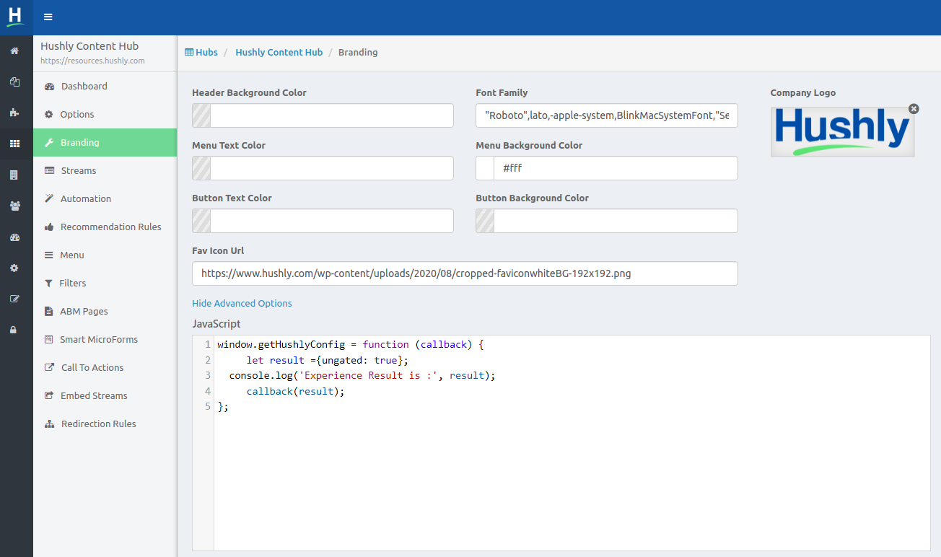Click 'window.getHushlyConfig' in the JavaScript editor

pyautogui.click(x=281, y=344)
